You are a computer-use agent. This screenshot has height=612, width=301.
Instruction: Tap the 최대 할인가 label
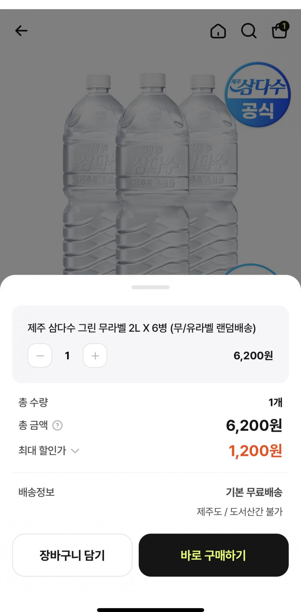(42, 451)
